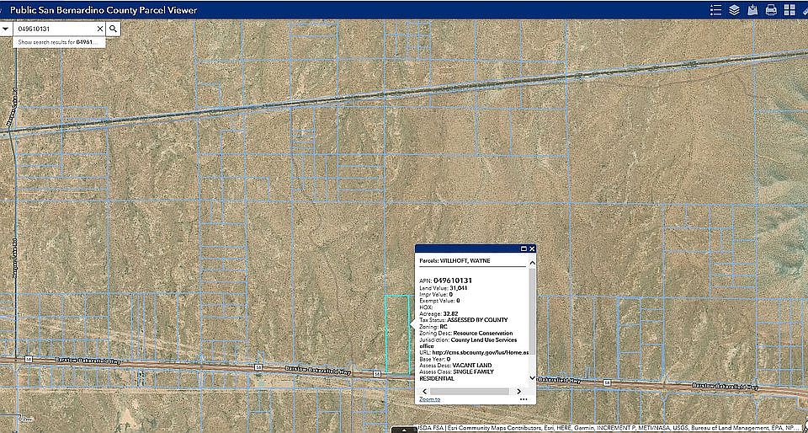Close the parcel info popup
The height and width of the screenshot is (433, 808).
pyautogui.click(x=532, y=249)
